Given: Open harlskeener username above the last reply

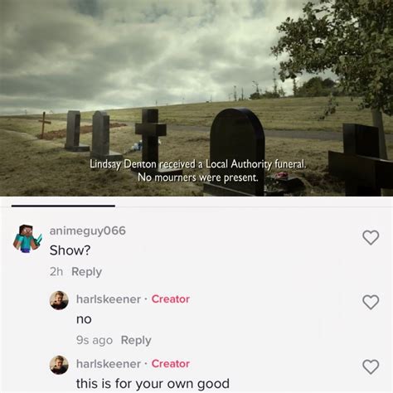Looking at the screenshot, I should 109,364.
